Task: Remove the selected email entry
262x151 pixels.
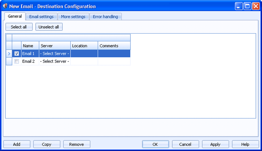Action: pos(77,144)
